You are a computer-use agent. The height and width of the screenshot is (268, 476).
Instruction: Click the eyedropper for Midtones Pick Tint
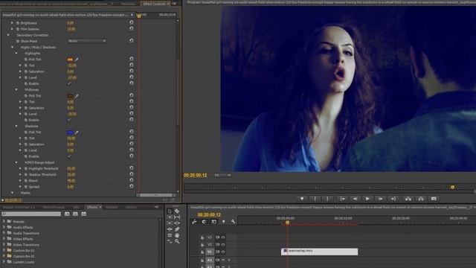tap(77, 96)
